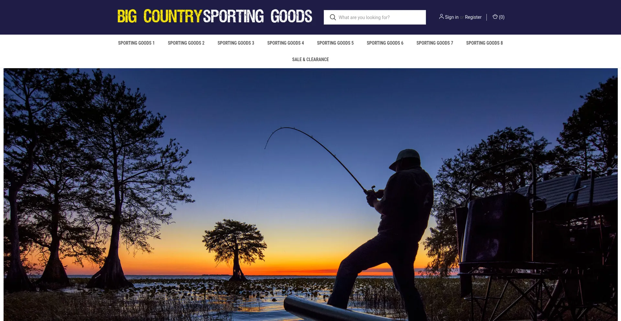Click the cart item count (0)
Image resolution: width=621 pixels, height=321 pixels.
(x=502, y=17)
